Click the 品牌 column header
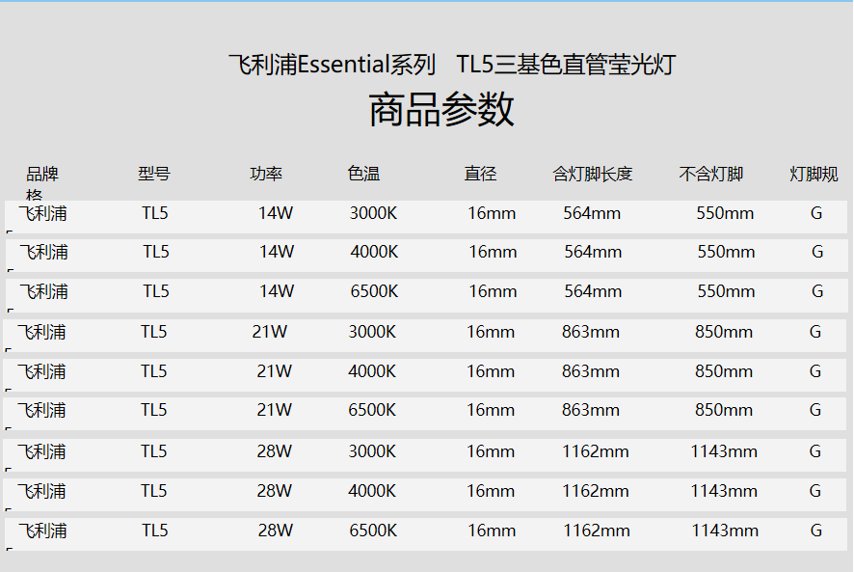The width and height of the screenshot is (854, 572). point(42,174)
